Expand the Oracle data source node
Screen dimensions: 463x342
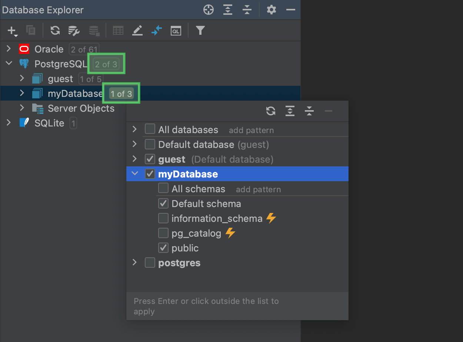click(8, 48)
